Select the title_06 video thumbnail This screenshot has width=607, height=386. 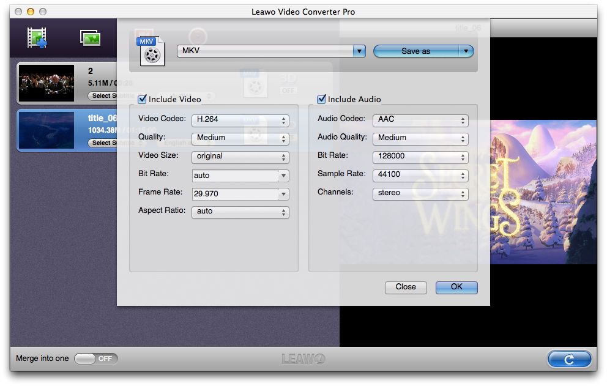click(47, 130)
